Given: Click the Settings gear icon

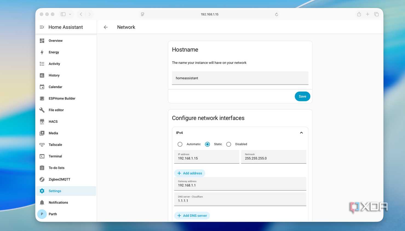Looking at the screenshot, I should pyautogui.click(x=42, y=191).
